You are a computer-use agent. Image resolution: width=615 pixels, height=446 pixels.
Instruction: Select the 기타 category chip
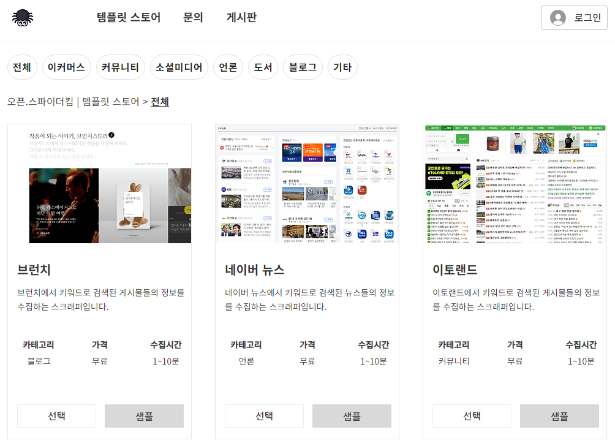(x=342, y=67)
